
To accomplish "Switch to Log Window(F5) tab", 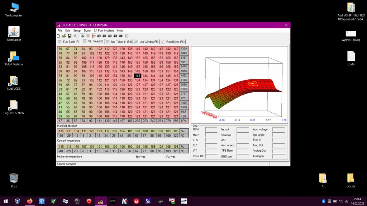I will [x=147, y=42].
